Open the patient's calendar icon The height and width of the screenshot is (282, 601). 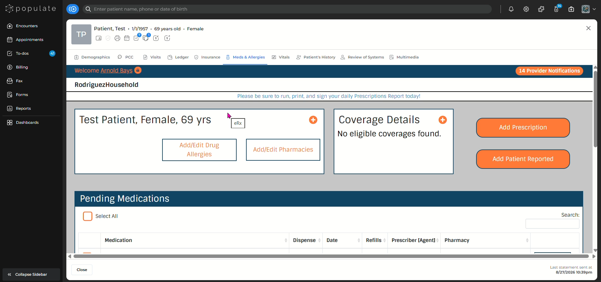(x=127, y=38)
